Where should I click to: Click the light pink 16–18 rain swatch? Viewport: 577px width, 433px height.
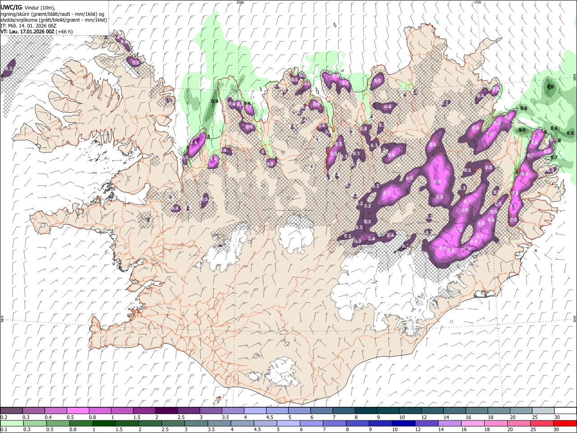tap(472, 423)
